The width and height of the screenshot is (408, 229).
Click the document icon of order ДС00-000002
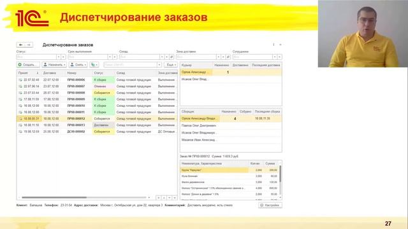pos(20,132)
